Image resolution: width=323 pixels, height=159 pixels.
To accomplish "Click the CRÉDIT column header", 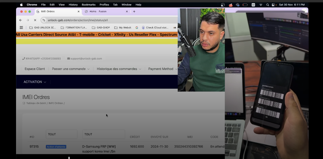I will click(135, 137).
